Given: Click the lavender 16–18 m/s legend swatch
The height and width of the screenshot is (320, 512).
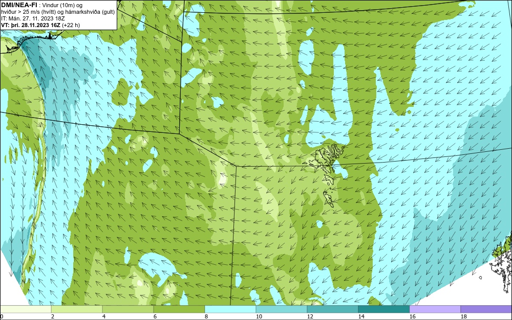Looking at the screenshot, I should pyautogui.click(x=435, y=309).
